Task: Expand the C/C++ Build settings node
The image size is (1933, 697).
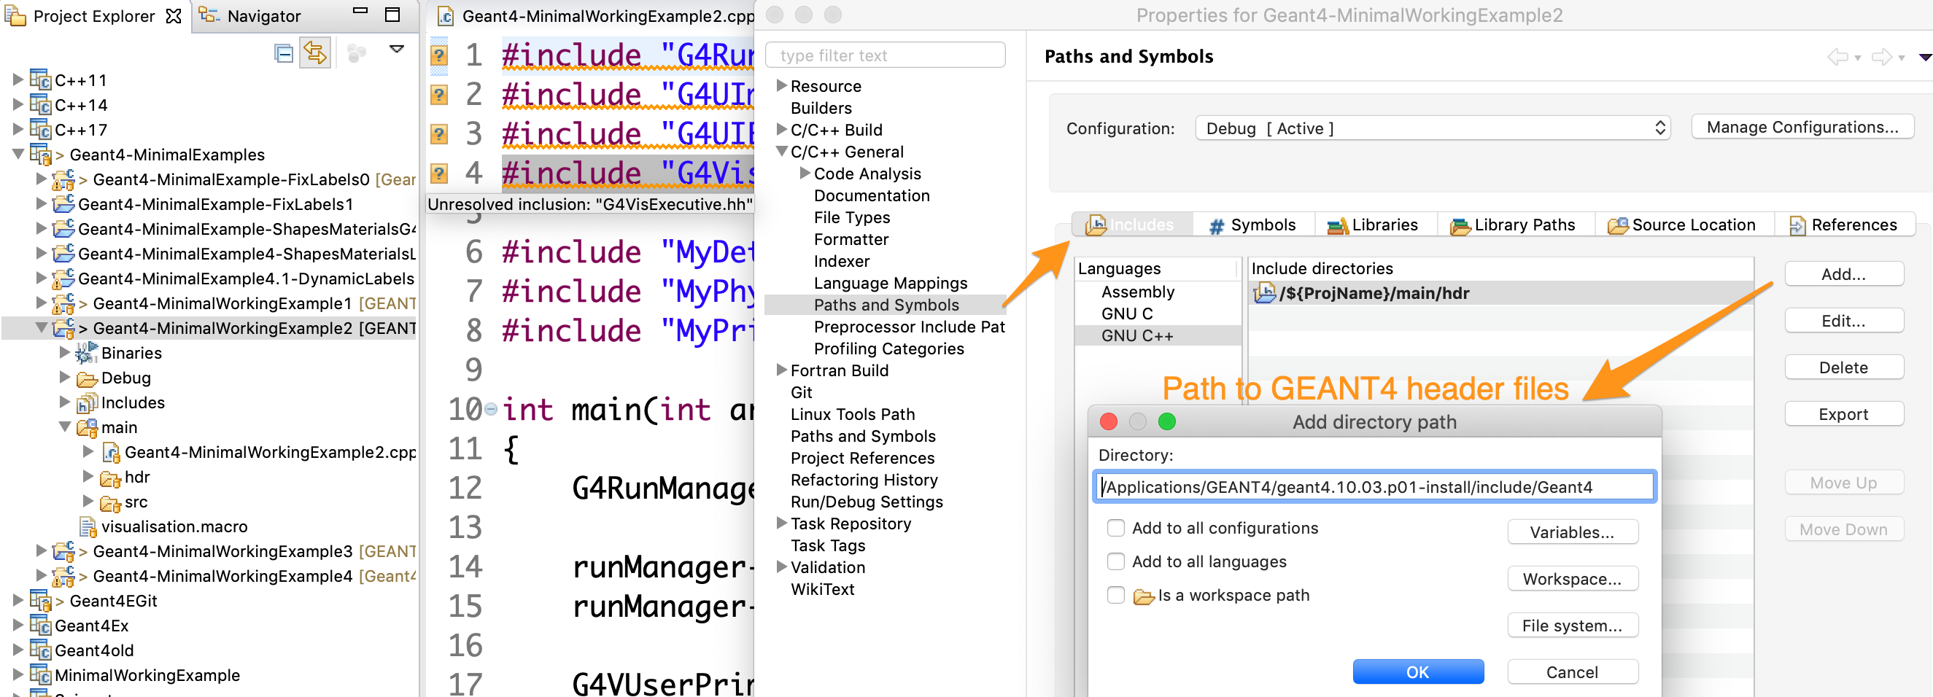Action: pyautogui.click(x=781, y=129)
